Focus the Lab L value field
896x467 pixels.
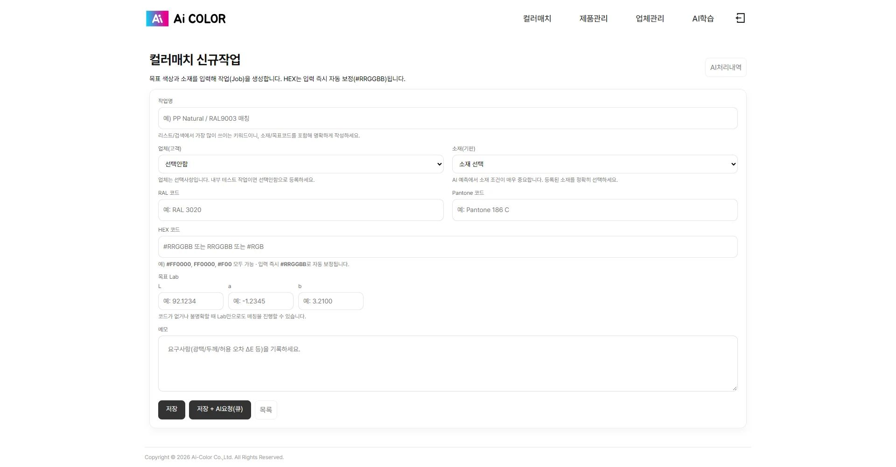tap(191, 301)
